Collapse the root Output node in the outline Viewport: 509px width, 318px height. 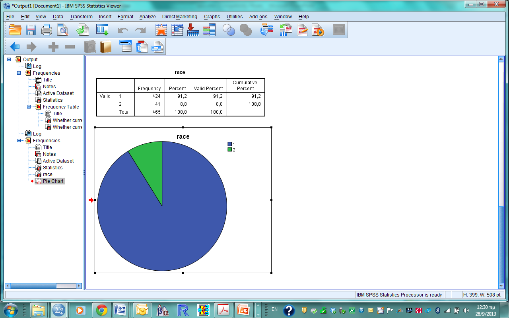click(x=9, y=60)
